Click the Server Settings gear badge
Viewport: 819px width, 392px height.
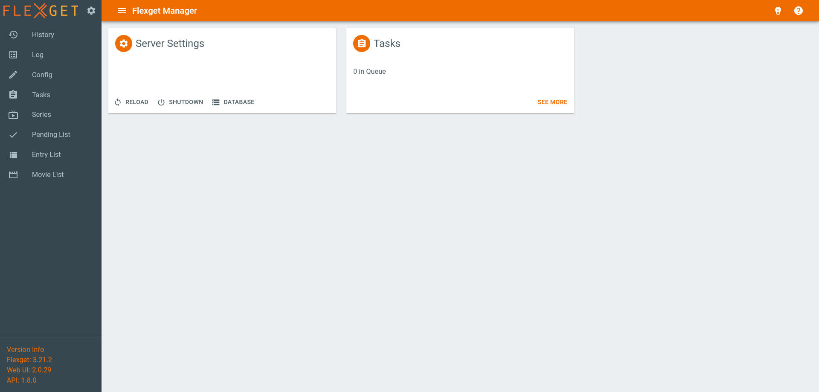pos(124,44)
